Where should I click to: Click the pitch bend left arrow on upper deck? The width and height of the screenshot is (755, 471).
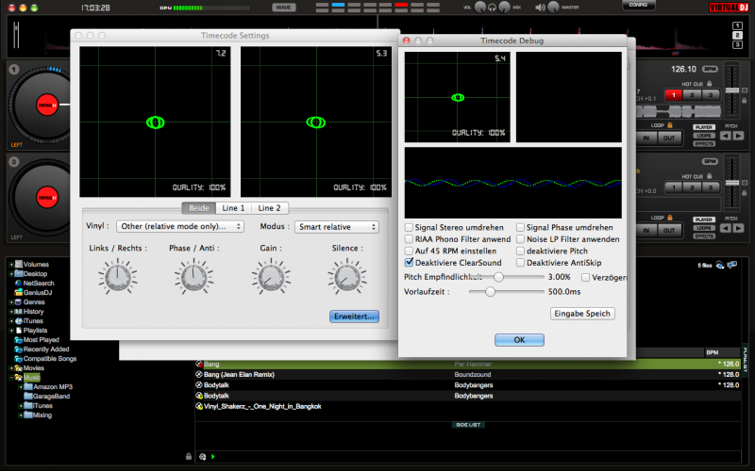726,136
